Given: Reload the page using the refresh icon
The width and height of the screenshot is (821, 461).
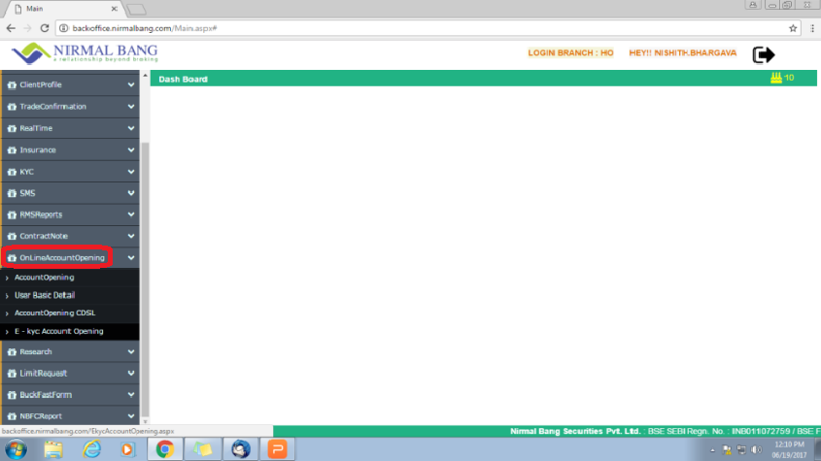Looking at the screenshot, I should (43, 28).
